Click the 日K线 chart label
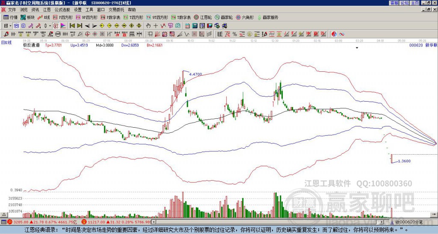 tap(6, 43)
